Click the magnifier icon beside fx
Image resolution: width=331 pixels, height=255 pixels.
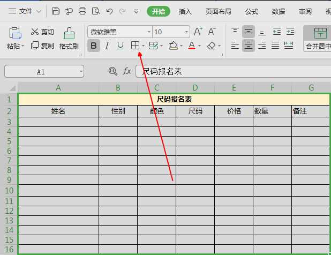(112, 71)
